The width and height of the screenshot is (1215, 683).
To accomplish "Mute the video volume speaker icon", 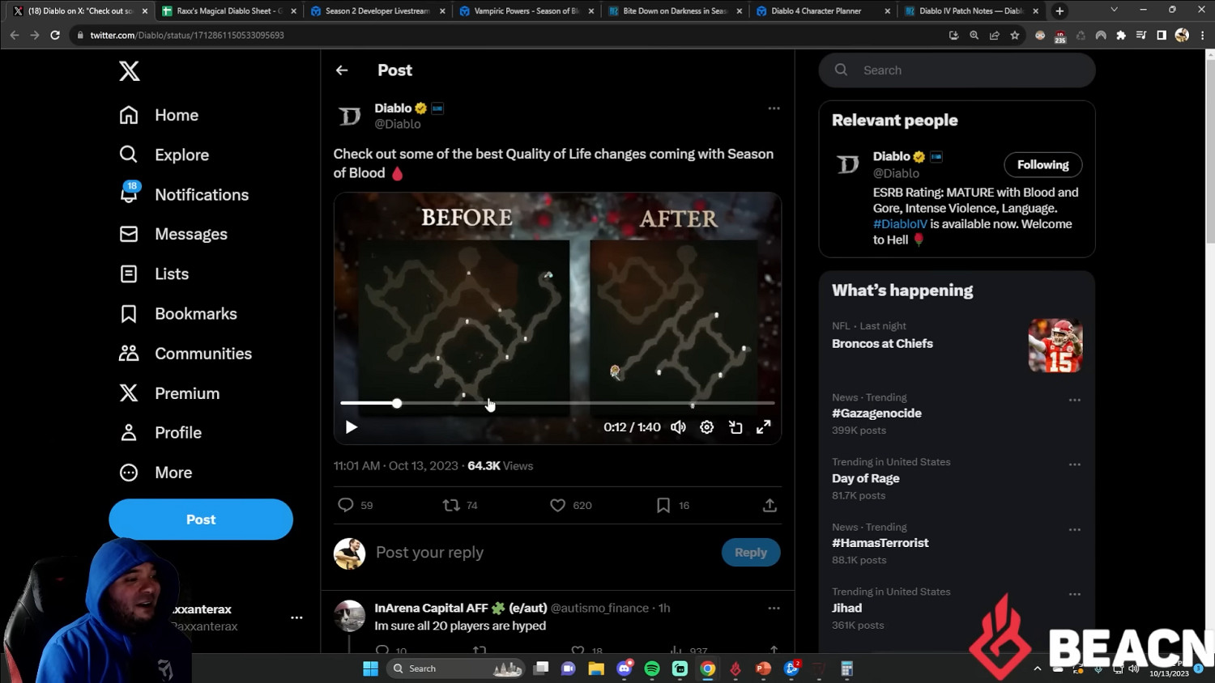I will pos(678,427).
